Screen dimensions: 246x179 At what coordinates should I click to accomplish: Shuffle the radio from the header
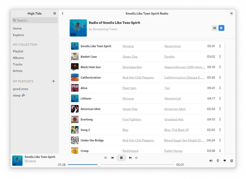click(214, 28)
